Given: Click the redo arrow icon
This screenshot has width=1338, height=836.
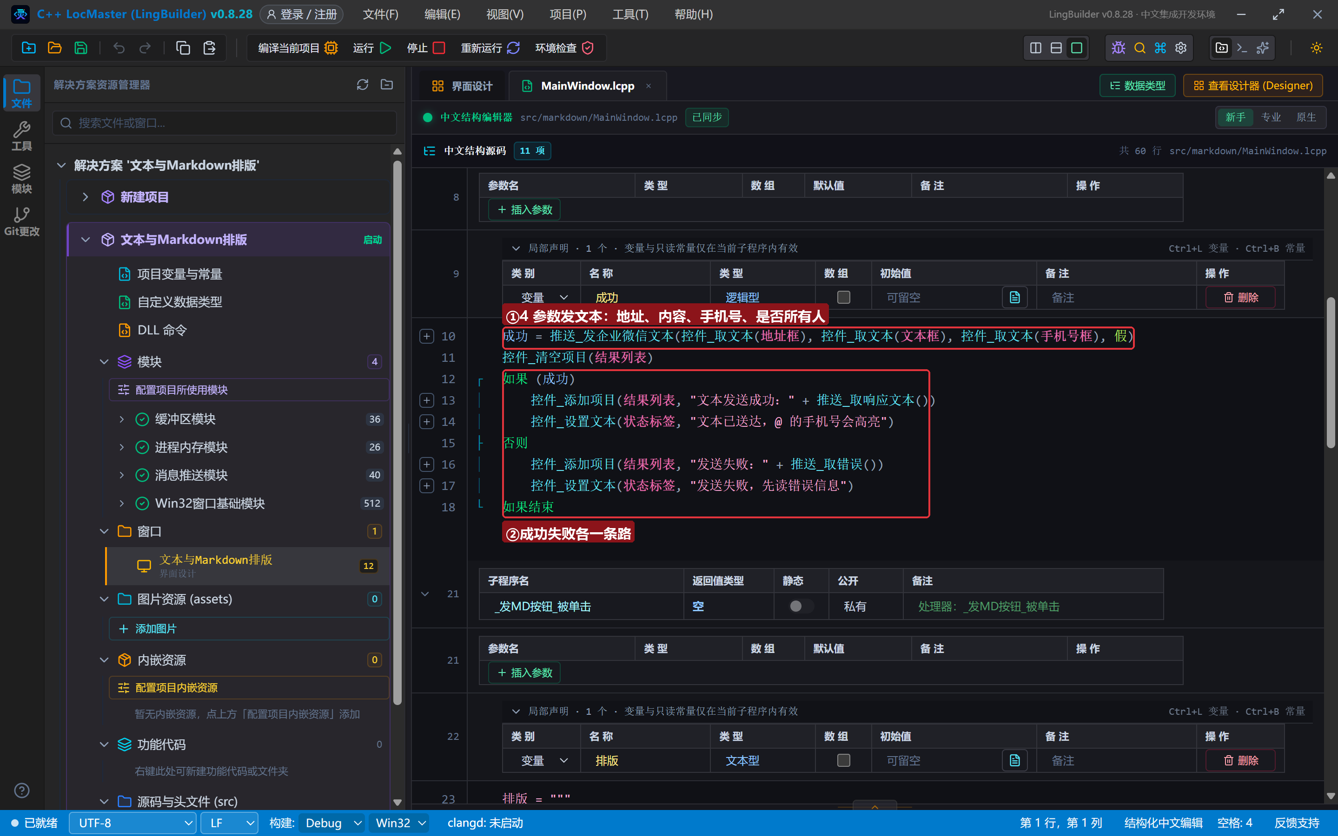Looking at the screenshot, I should coord(145,48).
